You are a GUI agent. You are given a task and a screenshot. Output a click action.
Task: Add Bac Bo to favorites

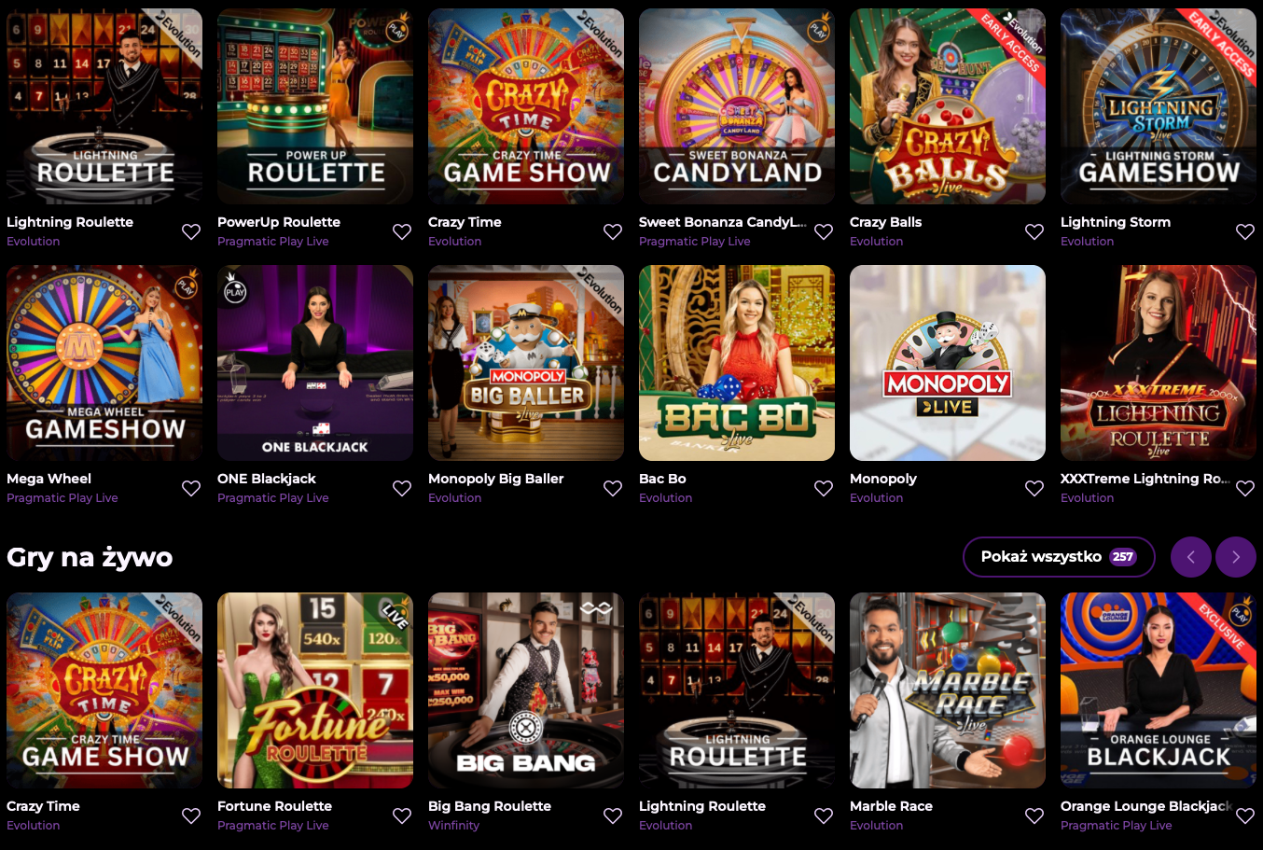tap(824, 489)
